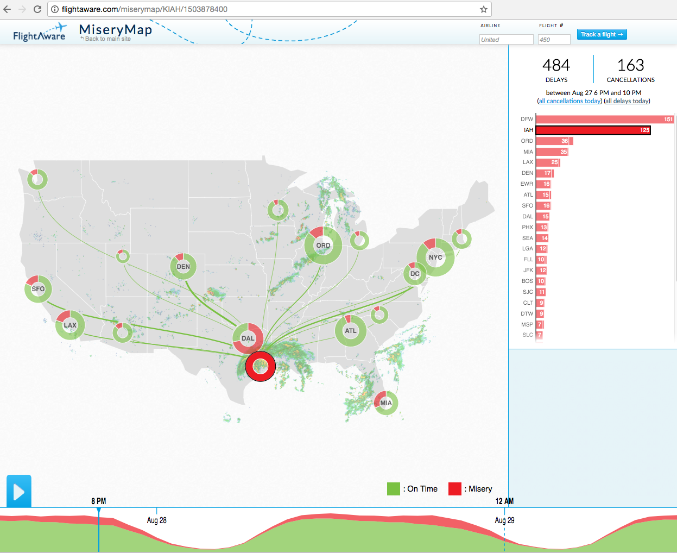Choose the LAX airport donut marker

70,325
